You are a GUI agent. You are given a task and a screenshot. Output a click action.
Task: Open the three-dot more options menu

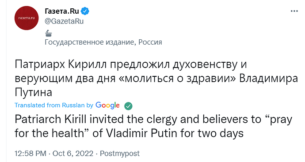click(x=294, y=11)
